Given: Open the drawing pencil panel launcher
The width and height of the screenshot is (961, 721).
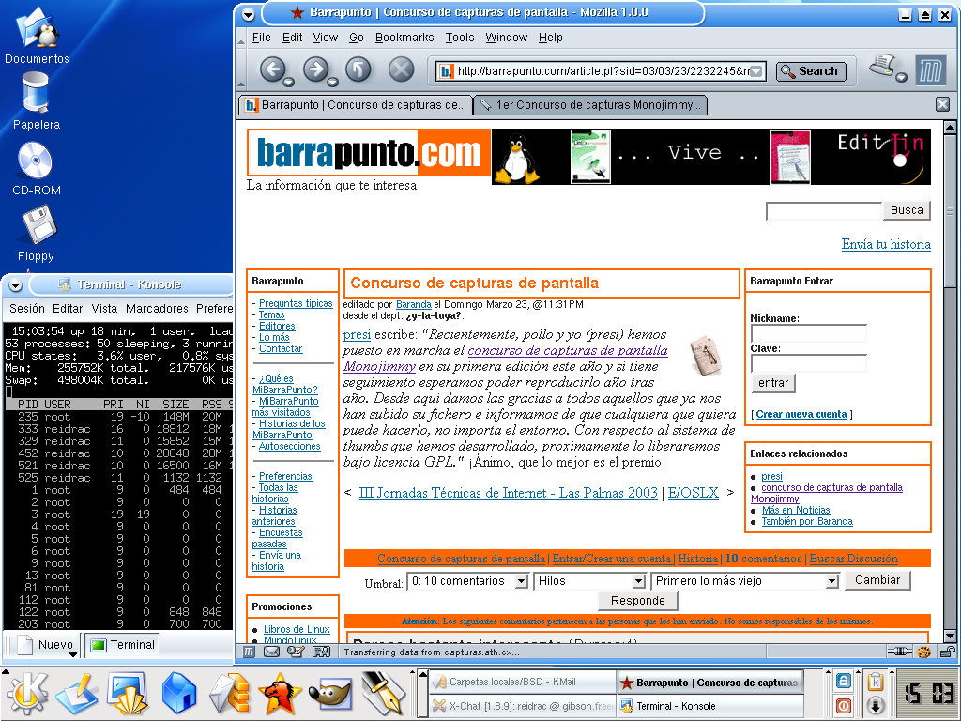Looking at the screenshot, I should point(77,694).
